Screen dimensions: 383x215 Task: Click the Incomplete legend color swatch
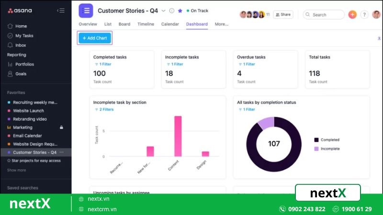pyautogui.click(x=316, y=149)
